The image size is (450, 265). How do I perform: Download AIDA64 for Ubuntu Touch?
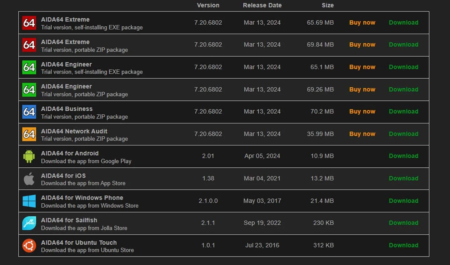tap(403, 245)
